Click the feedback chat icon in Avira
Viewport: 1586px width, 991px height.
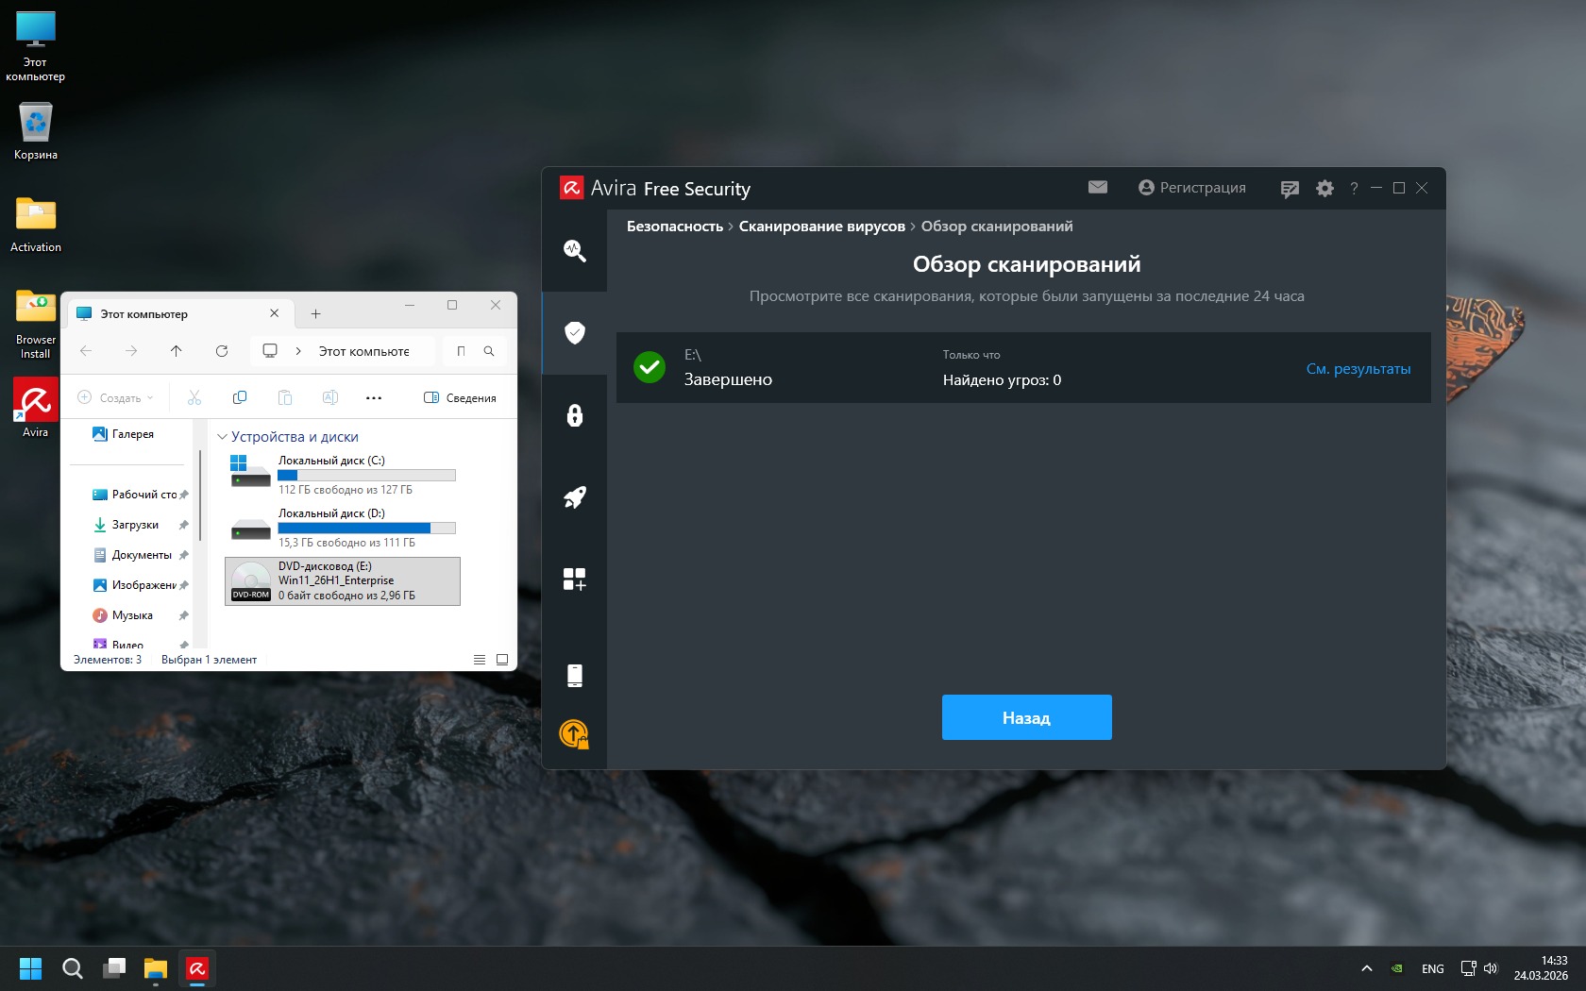pos(1290,189)
